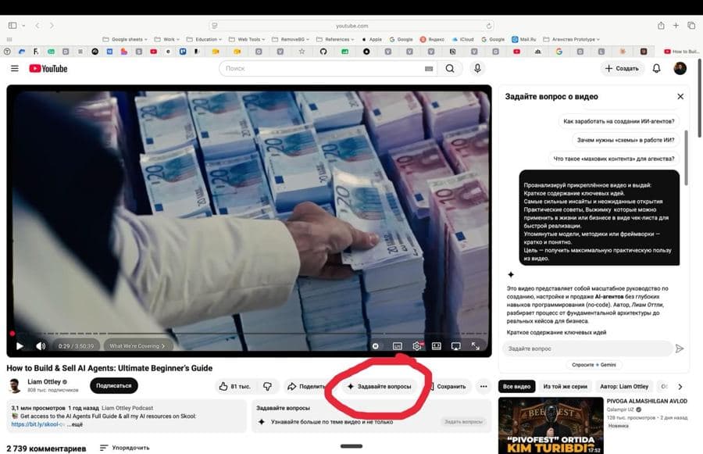
Task: Open Liam Ottley's channel avatar
Action: tap(16, 385)
